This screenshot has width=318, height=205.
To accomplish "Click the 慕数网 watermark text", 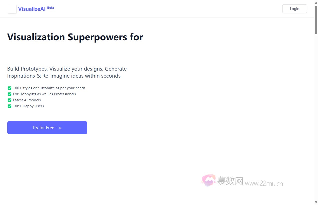I will [230, 181].
